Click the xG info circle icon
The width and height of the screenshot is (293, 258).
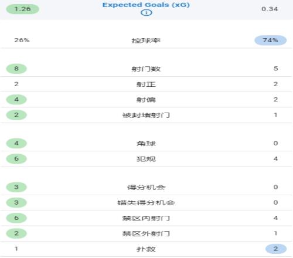[x=146, y=13]
